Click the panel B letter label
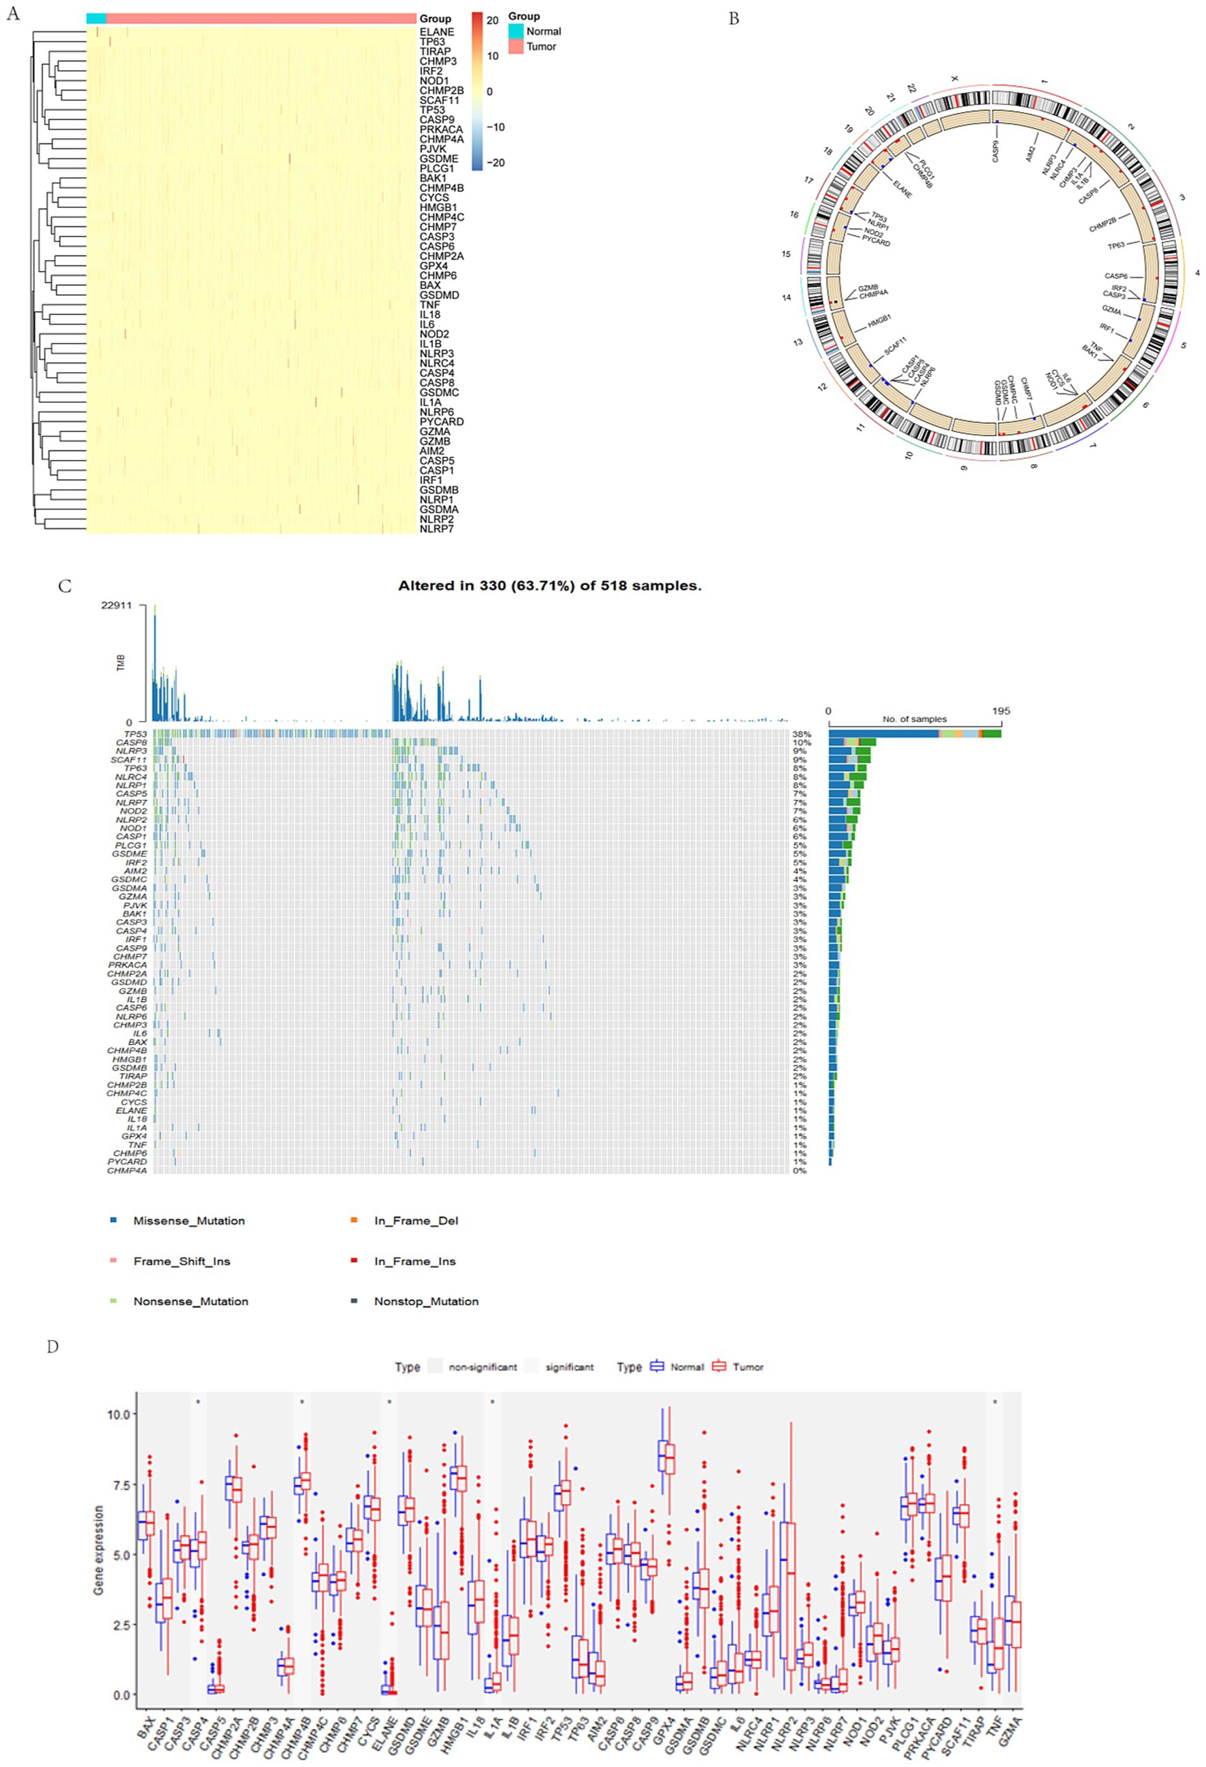The width and height of the screenshot is (1206, 1767). [734, 19]
